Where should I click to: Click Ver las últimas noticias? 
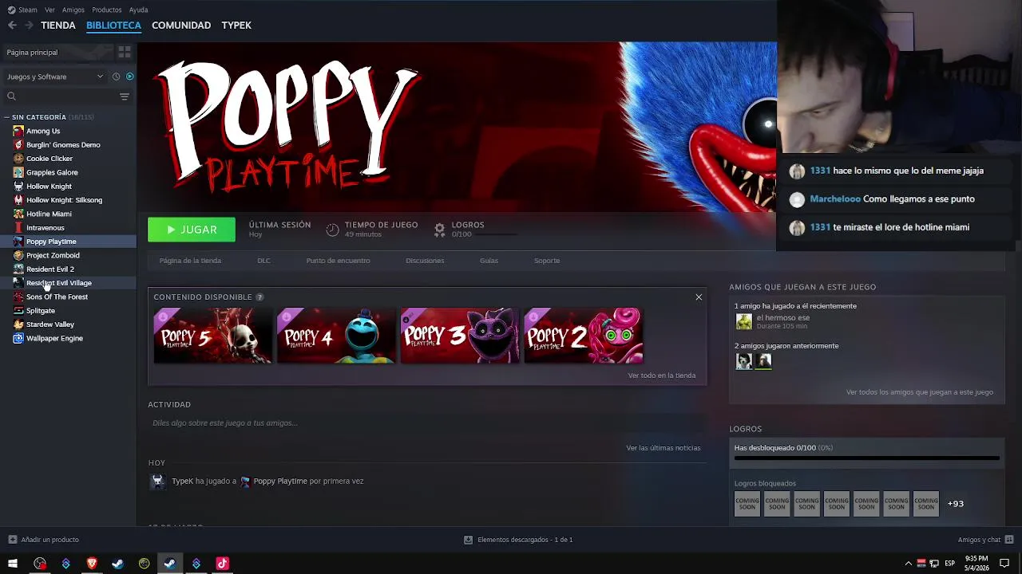(664, 448)
